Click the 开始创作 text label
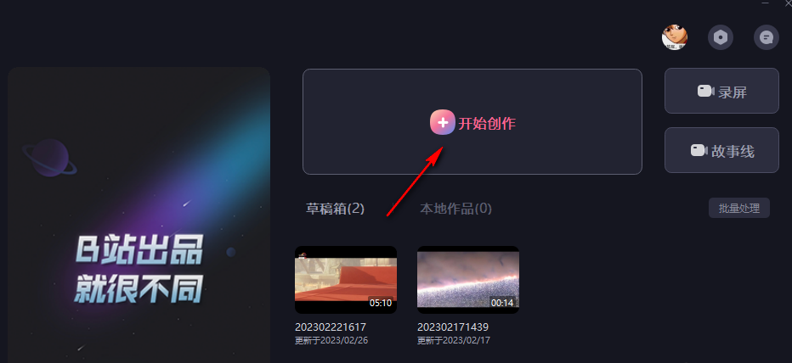The image size is (792, 363). tap(487, 124)
